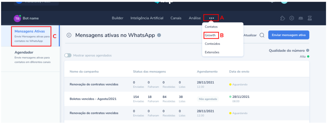The image size is (329, 125).
Task: Click 18 Falharam count in Boletos row
Action: (x=153, y=99)
